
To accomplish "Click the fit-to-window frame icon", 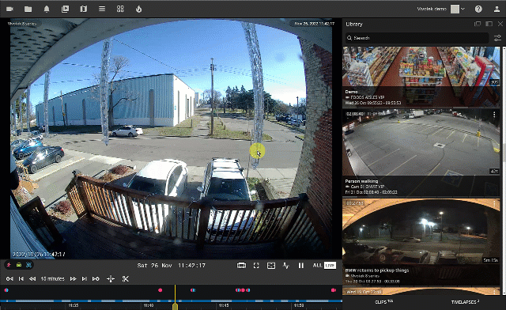I will point(271,266).
